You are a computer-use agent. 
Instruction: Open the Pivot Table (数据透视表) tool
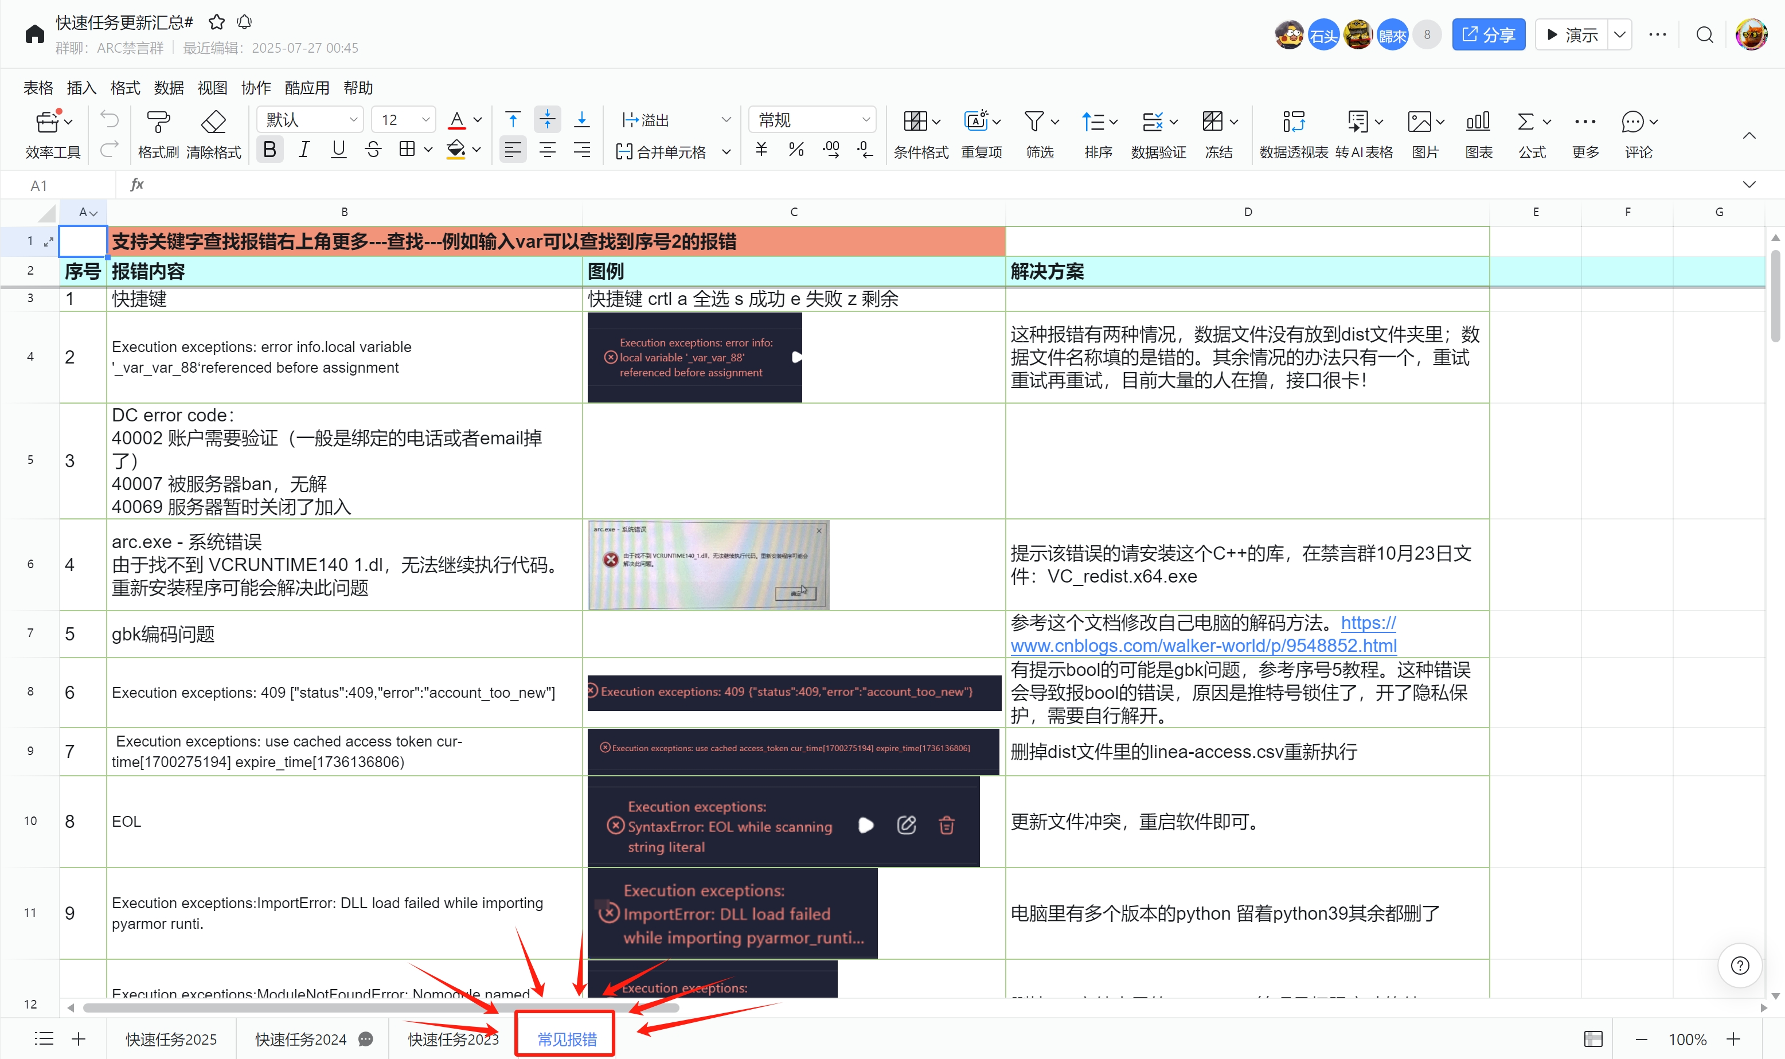[1292, 122]
